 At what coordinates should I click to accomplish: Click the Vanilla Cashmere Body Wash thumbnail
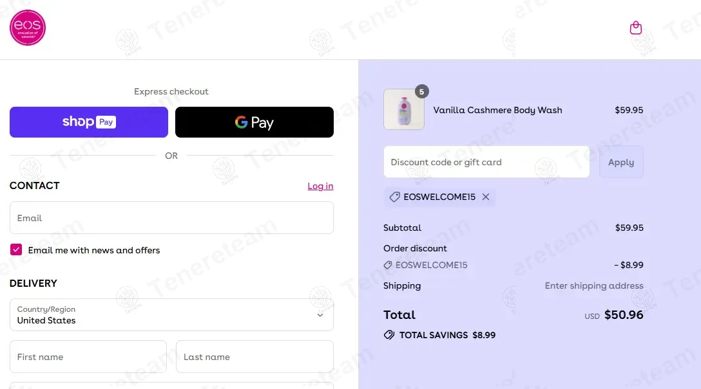(x=404, y=110)
